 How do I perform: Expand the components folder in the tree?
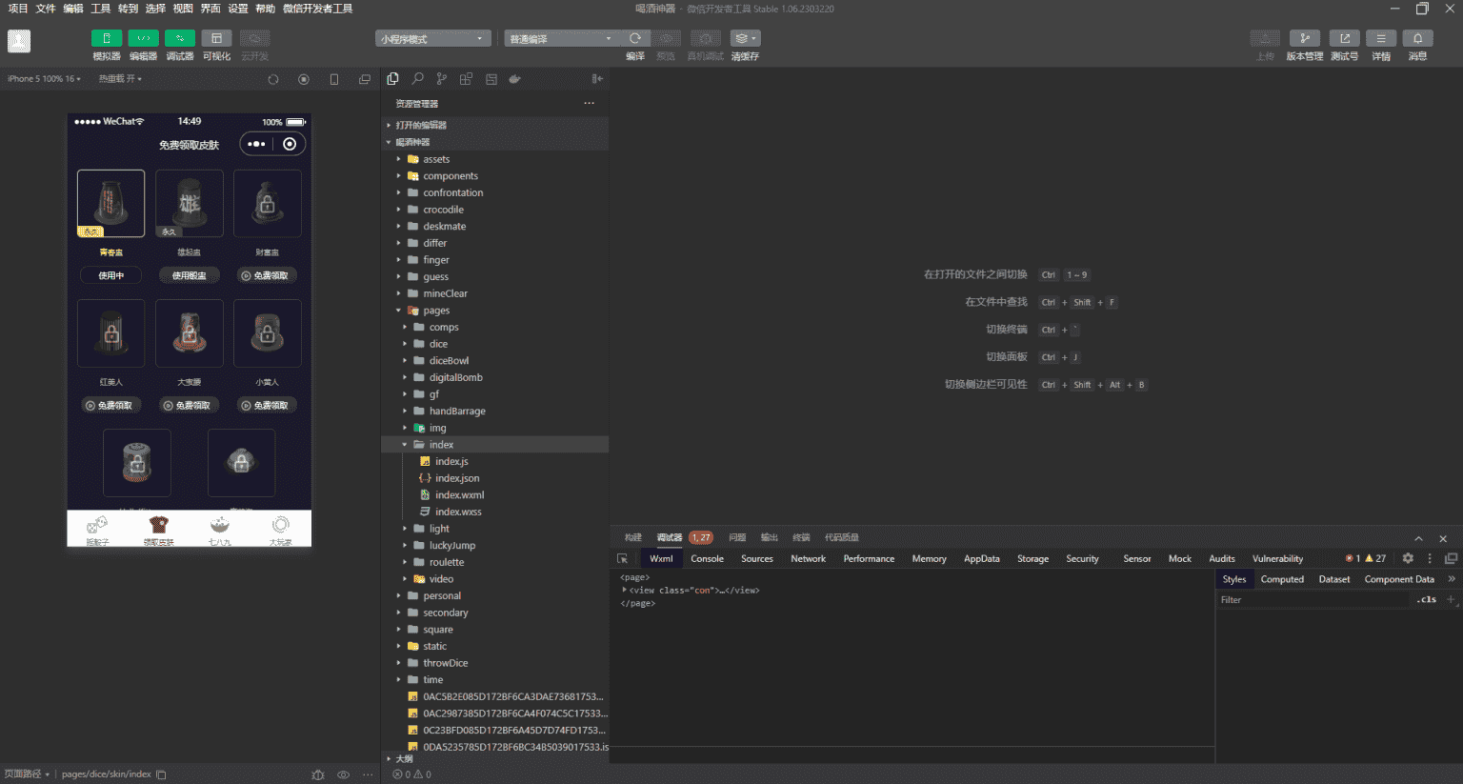450,176
